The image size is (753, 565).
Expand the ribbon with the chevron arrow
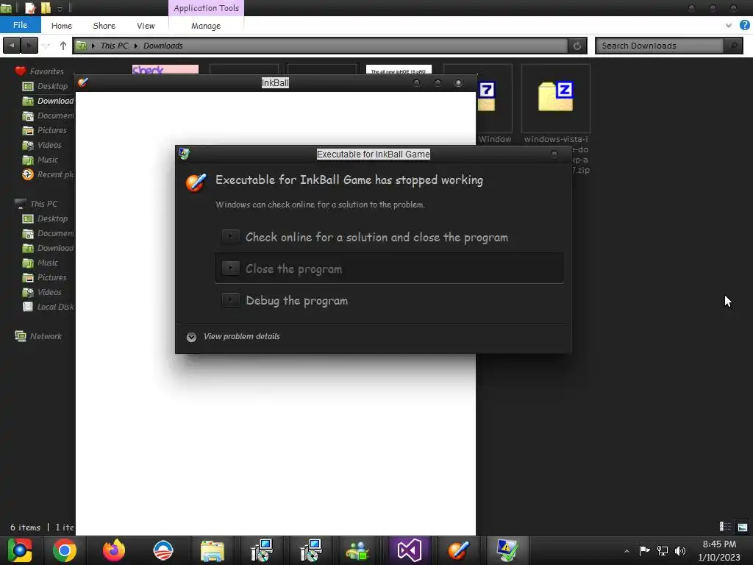pos(729,26)
